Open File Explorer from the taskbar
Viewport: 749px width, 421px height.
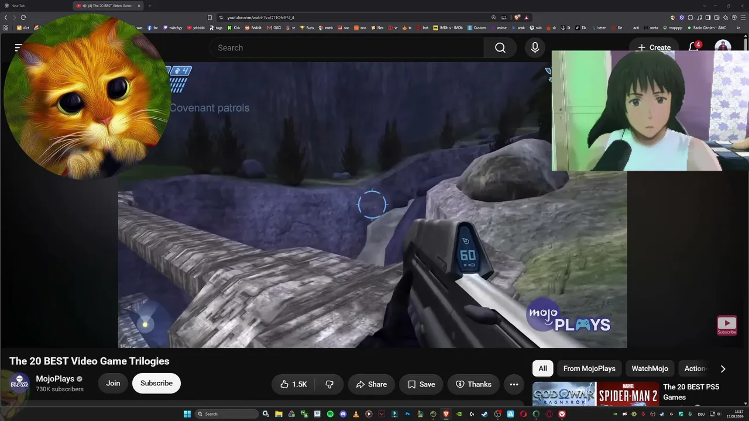(279, 414)
